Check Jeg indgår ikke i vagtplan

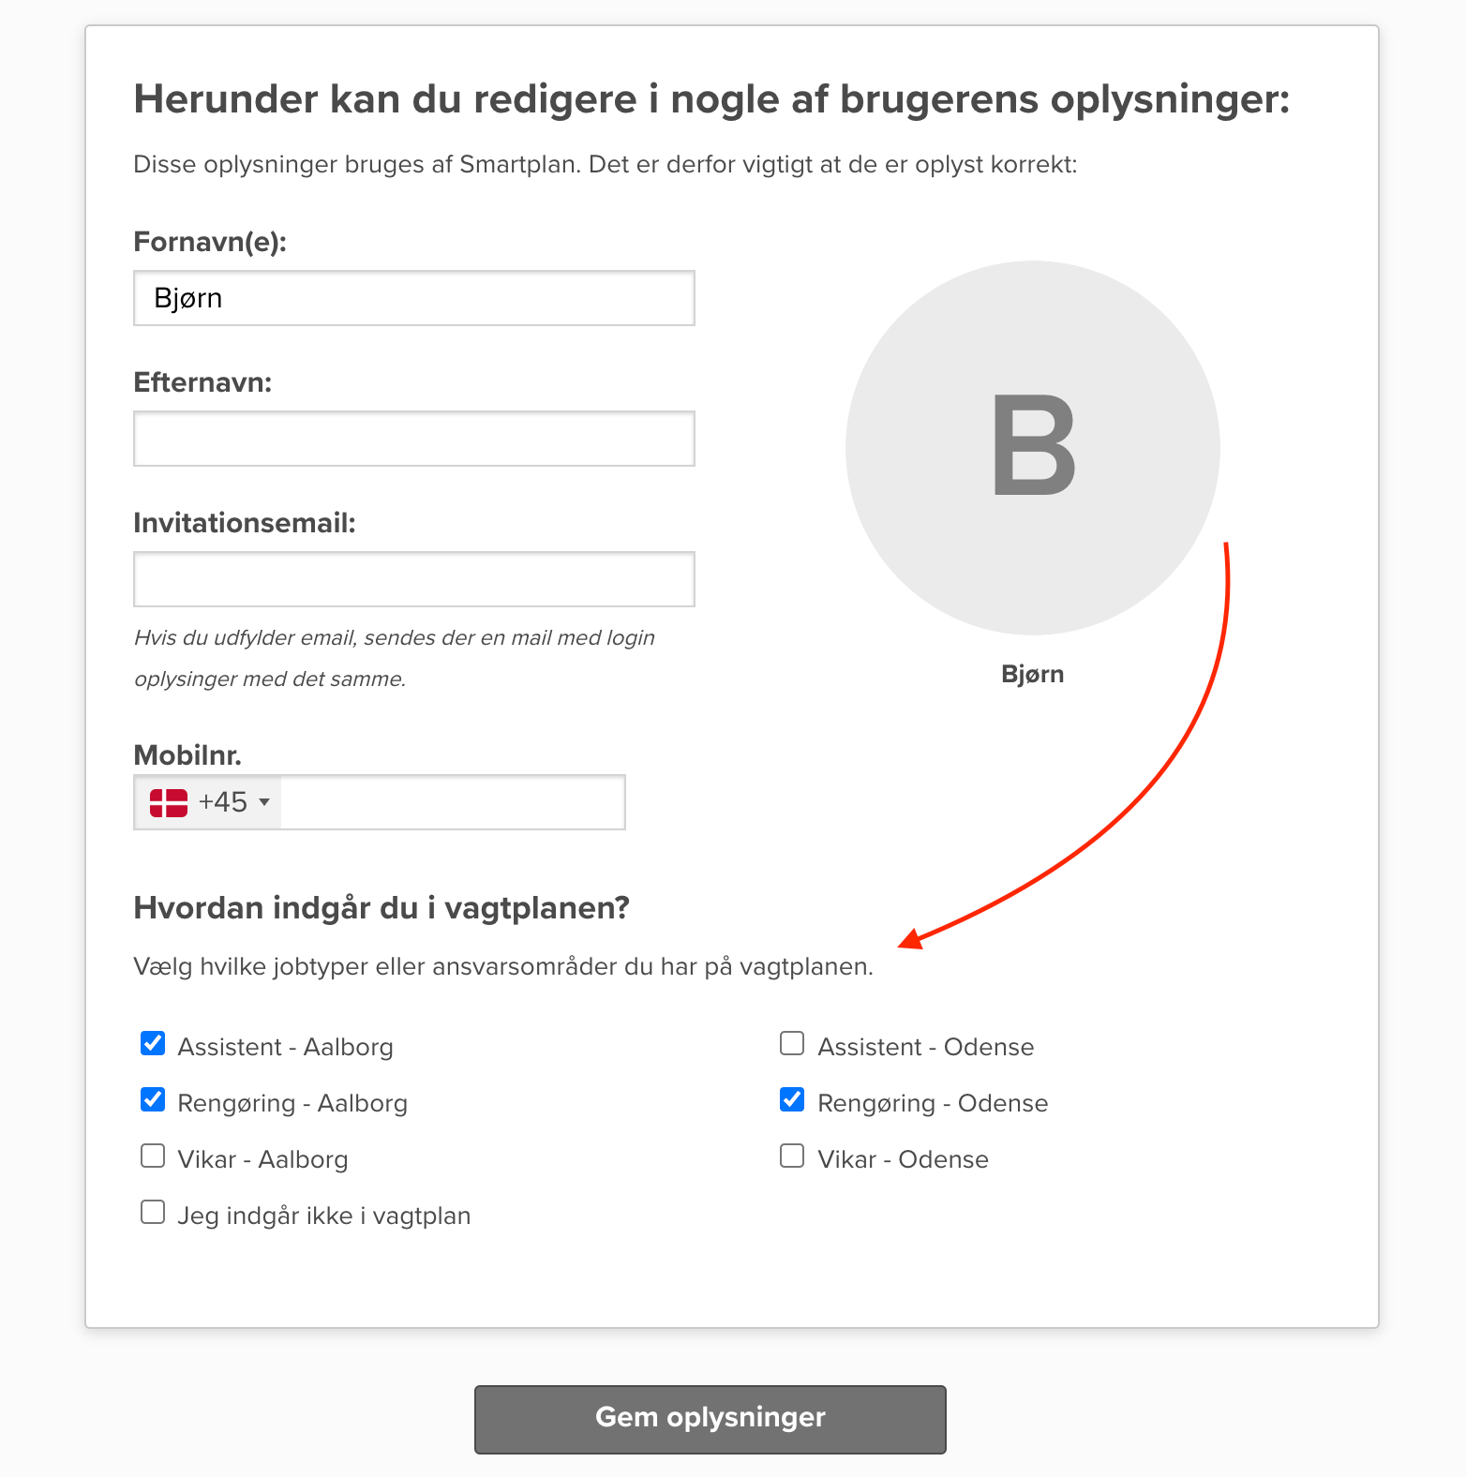point(153,1212)
